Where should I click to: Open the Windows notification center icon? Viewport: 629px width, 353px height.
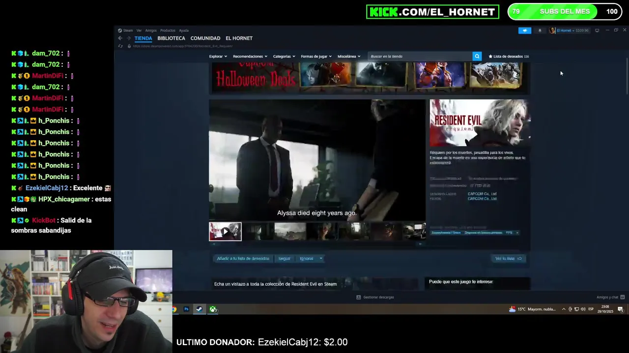pos(621,309)
